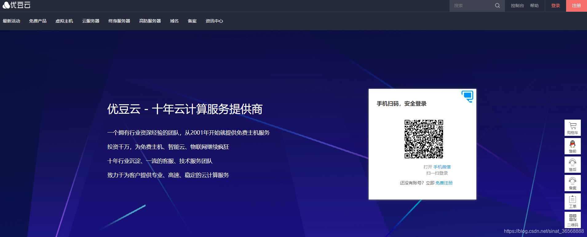The width and height of the screenshot is (587, 237).
Task: Click the 登录 login button
Action: pos(556,6)
